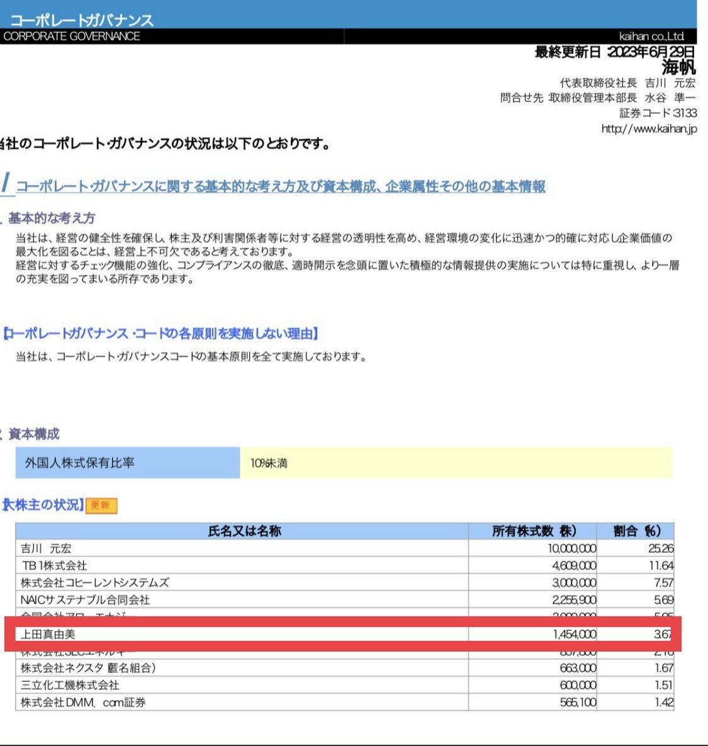
Task: Click the 割合 column header
Action: click(x=636, y=531)
